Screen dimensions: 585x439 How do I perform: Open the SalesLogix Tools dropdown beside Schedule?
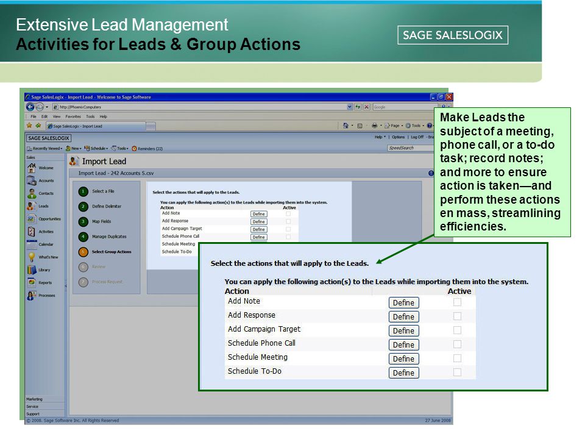click(120, 149)
